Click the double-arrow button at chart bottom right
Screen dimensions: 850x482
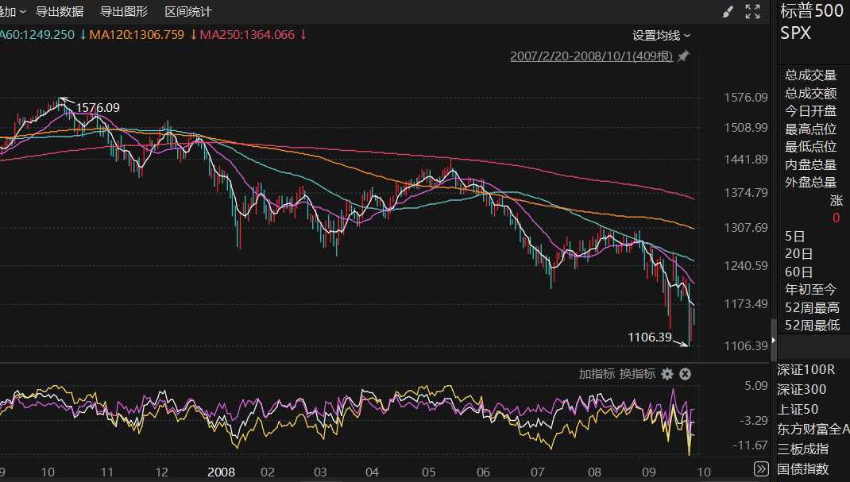(x=760, y=469)
